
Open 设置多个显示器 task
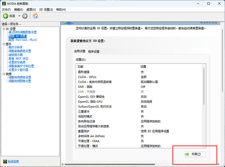18,70
